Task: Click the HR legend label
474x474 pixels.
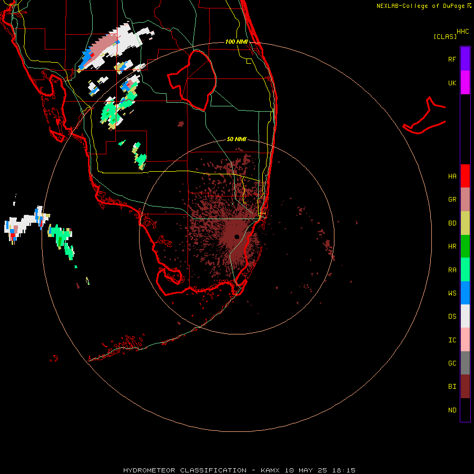Action: pyautogui.click(x=452, y=246)
